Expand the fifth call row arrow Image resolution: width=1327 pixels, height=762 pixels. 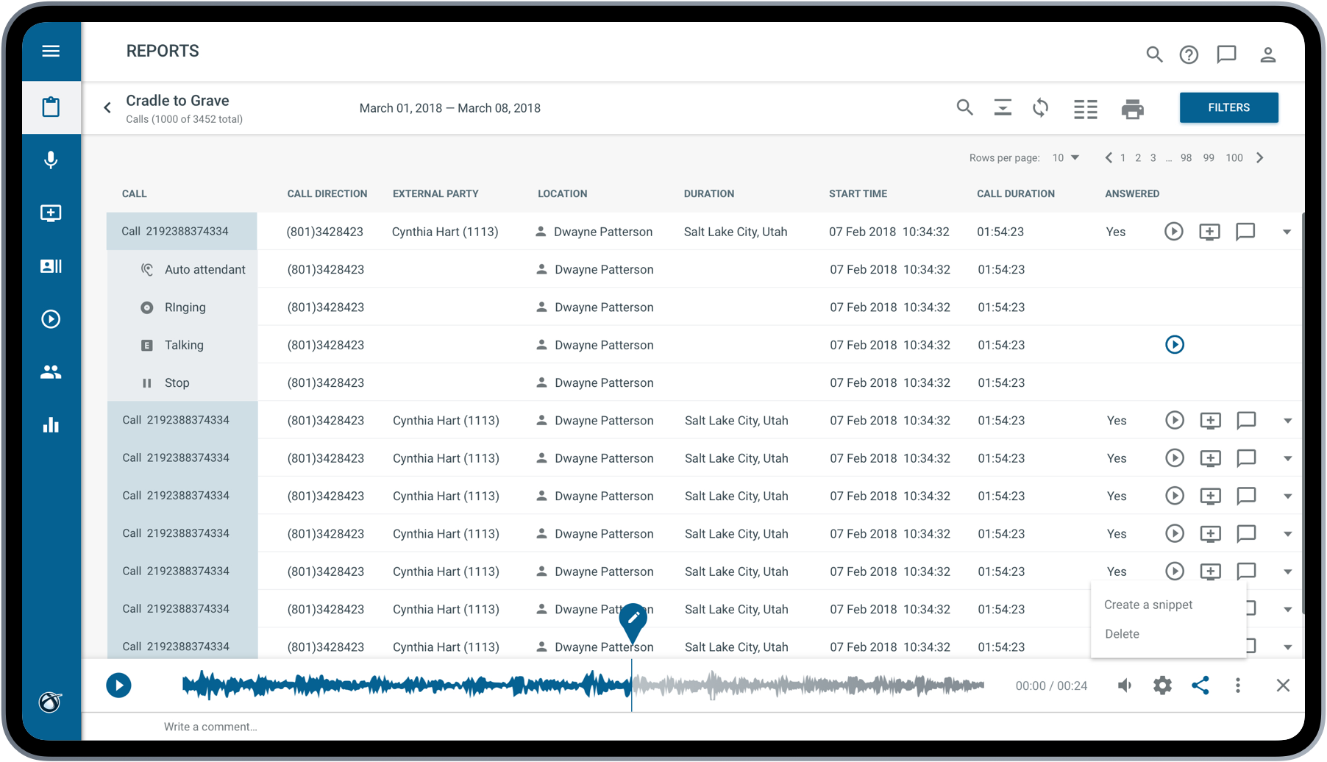pyautogui.click(x=1287, y=534)
